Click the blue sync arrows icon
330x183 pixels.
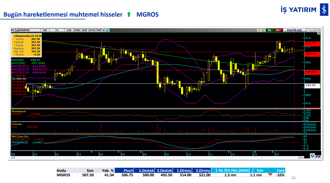[312, 156]
